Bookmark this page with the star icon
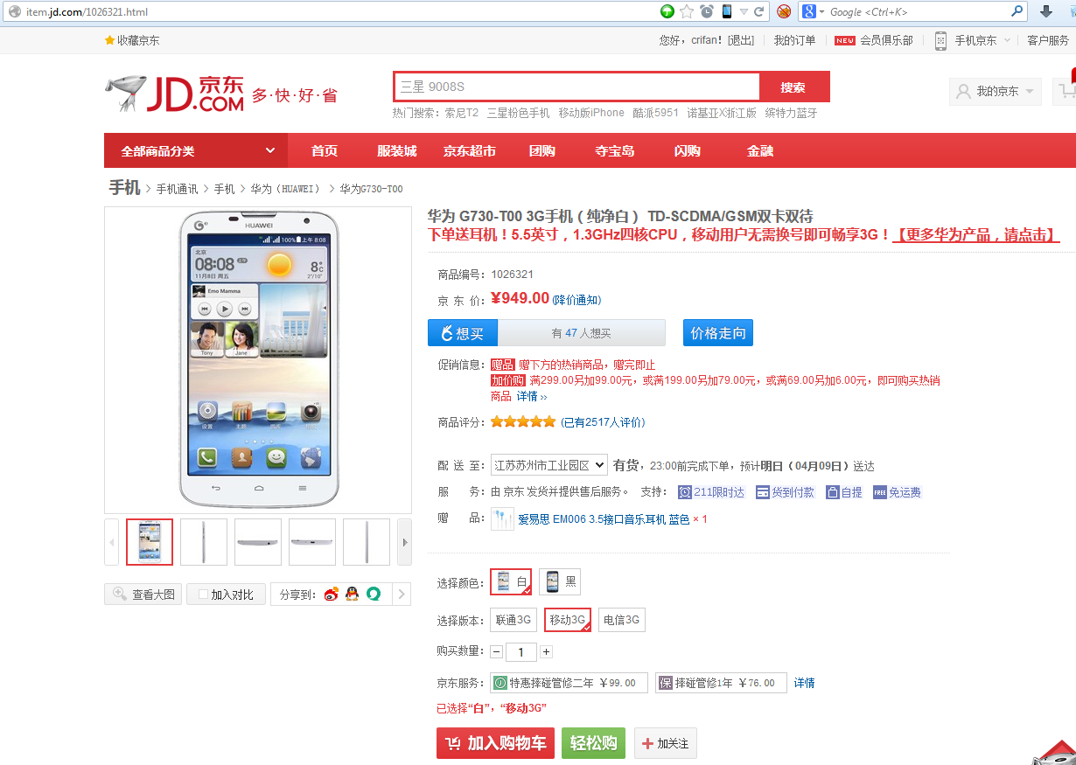The width and height of the screenshot is (1076, 765). 687,11
